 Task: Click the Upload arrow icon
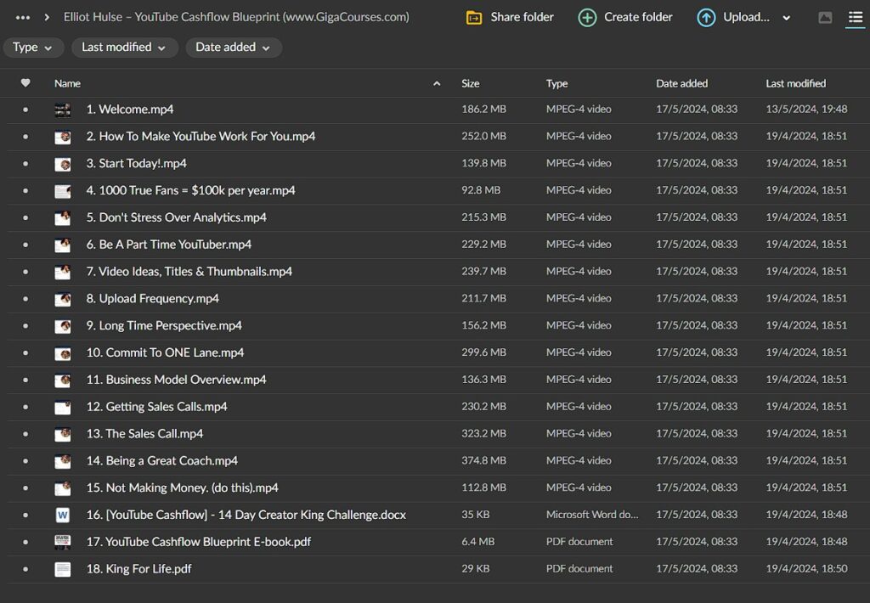coord(706,17)
